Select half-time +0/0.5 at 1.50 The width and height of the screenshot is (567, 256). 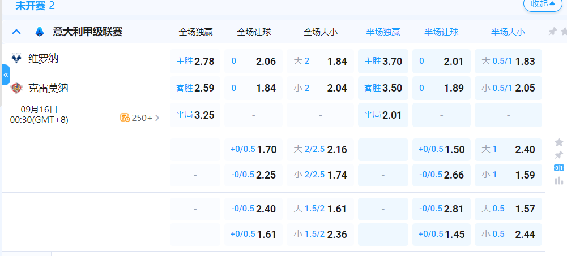pyautogui.click(x=441, y=149)
